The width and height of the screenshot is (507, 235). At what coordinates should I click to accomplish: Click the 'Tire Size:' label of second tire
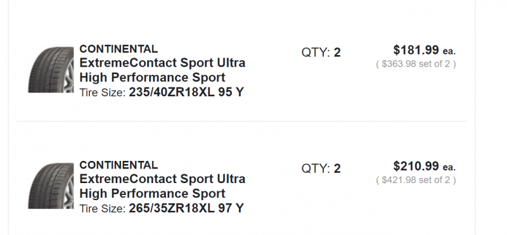103,209
